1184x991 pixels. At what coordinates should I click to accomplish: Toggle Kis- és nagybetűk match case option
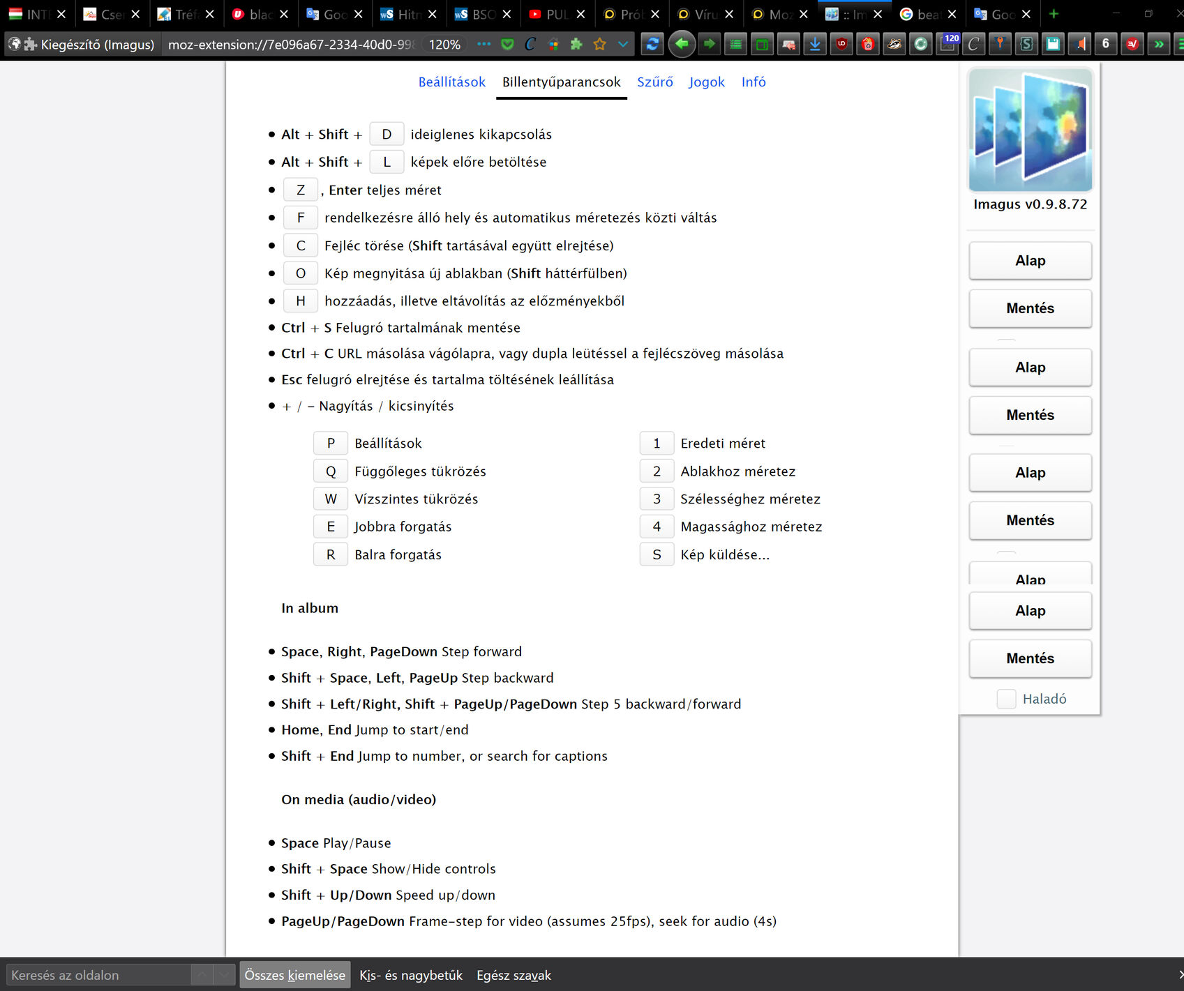pos(411,975)
